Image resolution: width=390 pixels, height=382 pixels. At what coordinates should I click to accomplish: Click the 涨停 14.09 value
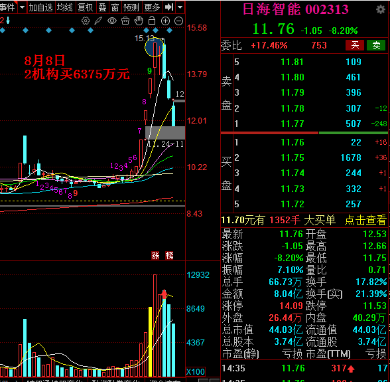(x=291, y=306)
